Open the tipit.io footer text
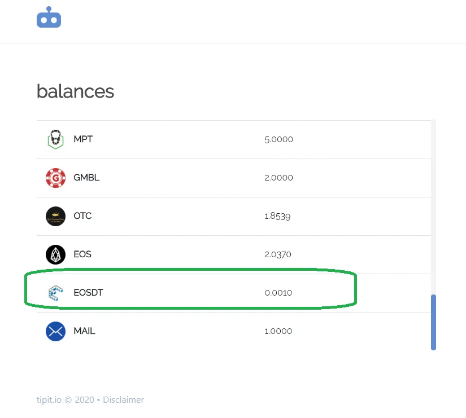This screenshot has height=418, width=466. click(x=49, y=400)
